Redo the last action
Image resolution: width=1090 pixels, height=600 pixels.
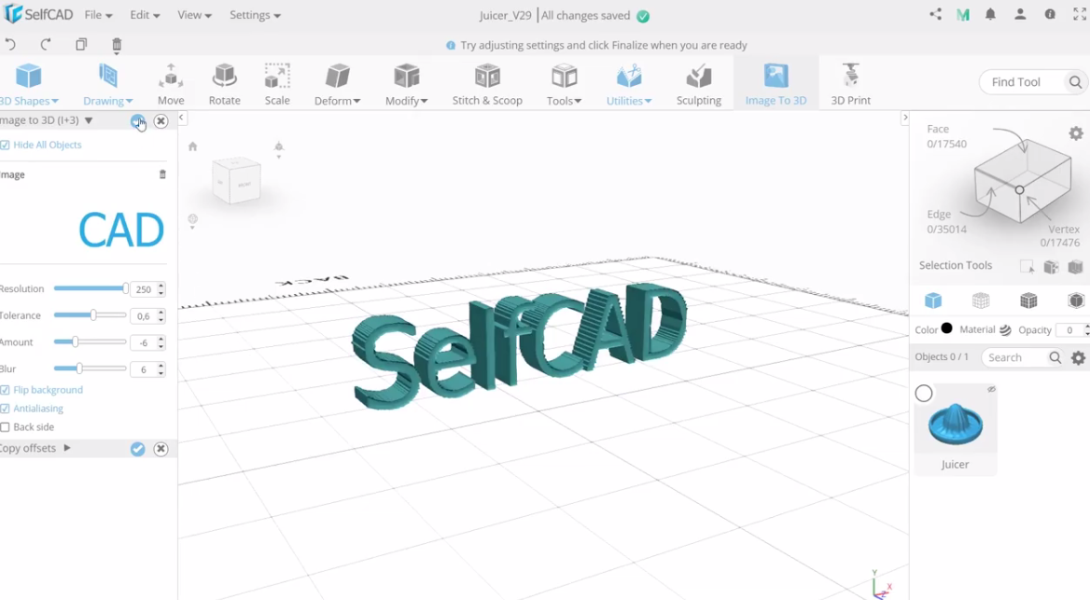pyautogui.click(x=45, y=45)
